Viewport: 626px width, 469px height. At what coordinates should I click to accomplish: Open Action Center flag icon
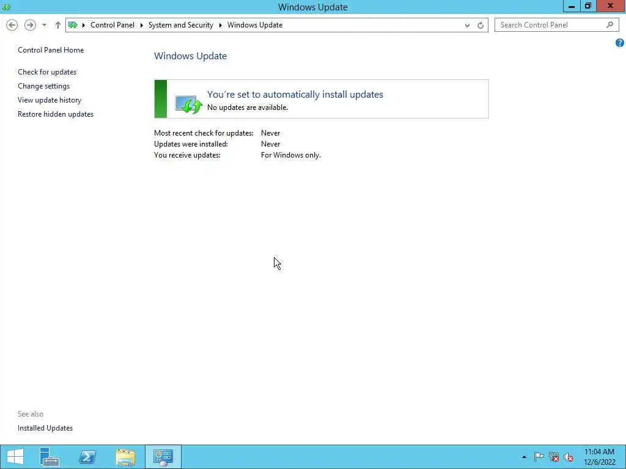tap(539, 457)
